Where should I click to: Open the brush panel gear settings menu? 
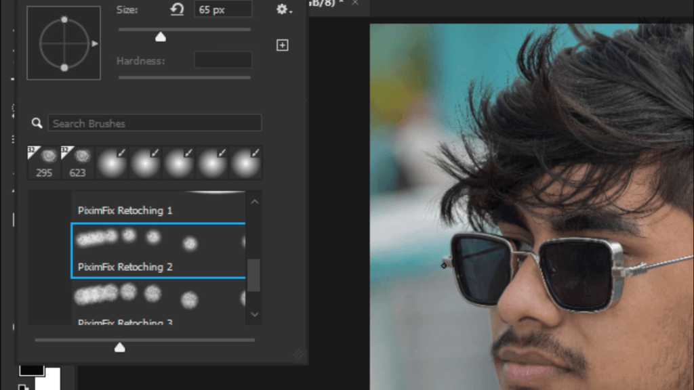coord(284,9)
